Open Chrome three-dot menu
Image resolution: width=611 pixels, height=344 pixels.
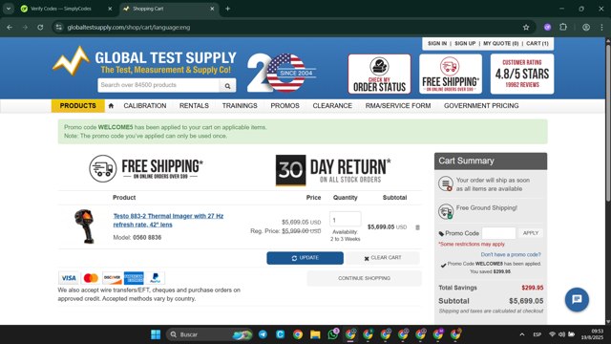pyautogui.click(x=601, y=28)
